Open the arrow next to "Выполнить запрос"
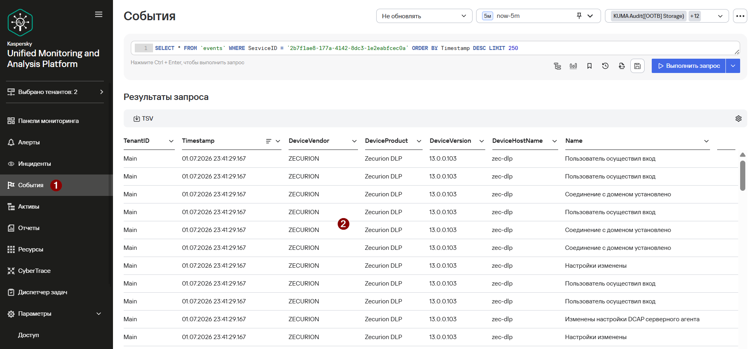Viewport: 756px width, 349px height. 733,66
